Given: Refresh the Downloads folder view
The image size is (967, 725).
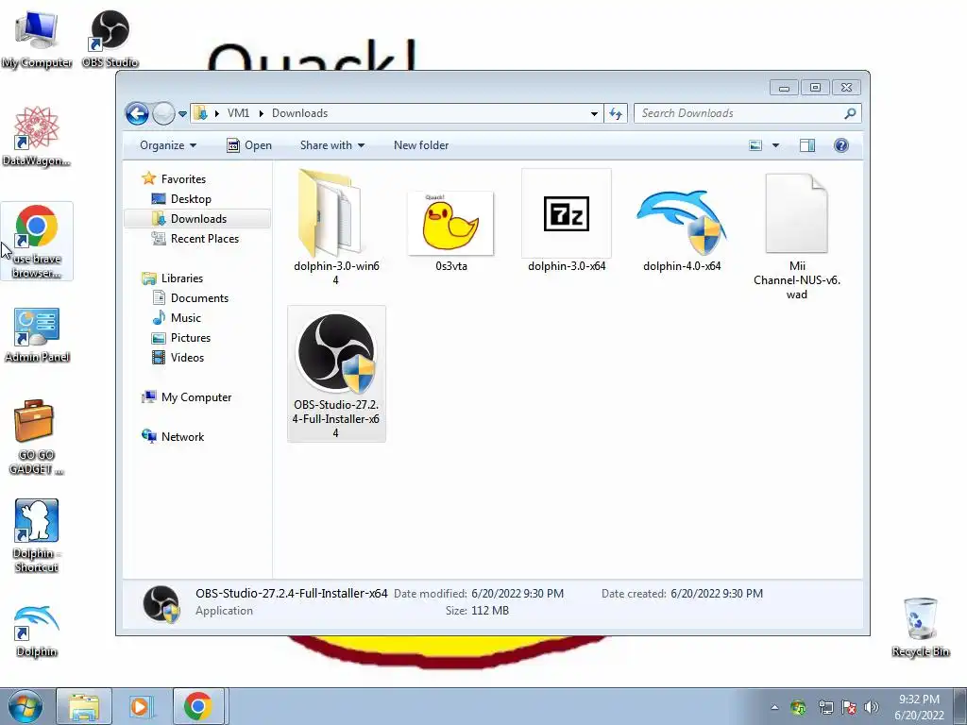Looking at the screenshot, I should [616, 113].
